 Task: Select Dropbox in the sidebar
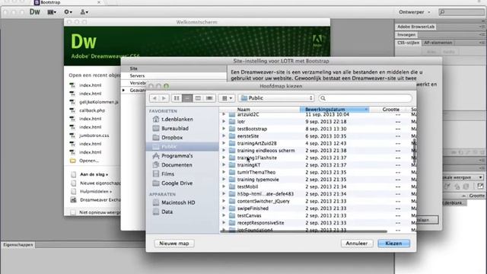[x=172, y=137]
